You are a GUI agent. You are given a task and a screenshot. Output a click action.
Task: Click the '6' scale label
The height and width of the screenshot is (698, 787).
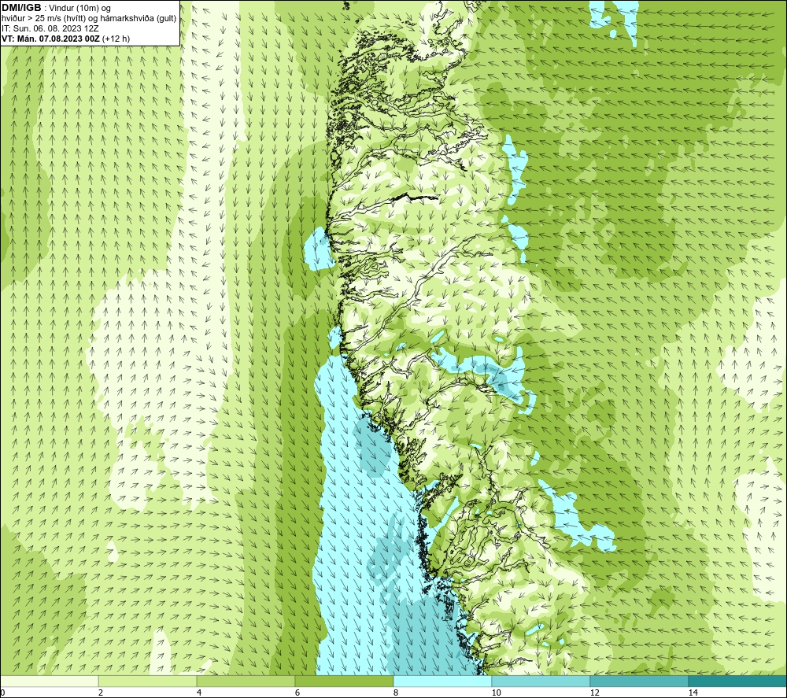coord(297,693)
